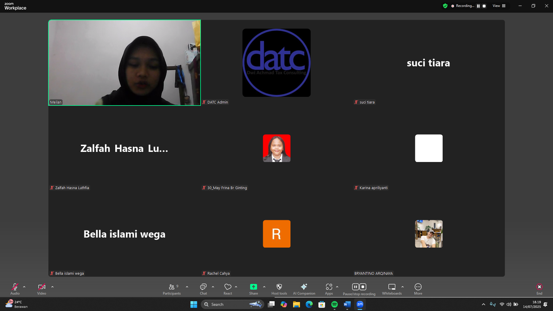
Task: Expand Share options arrow
Action: tap(264, 287)
